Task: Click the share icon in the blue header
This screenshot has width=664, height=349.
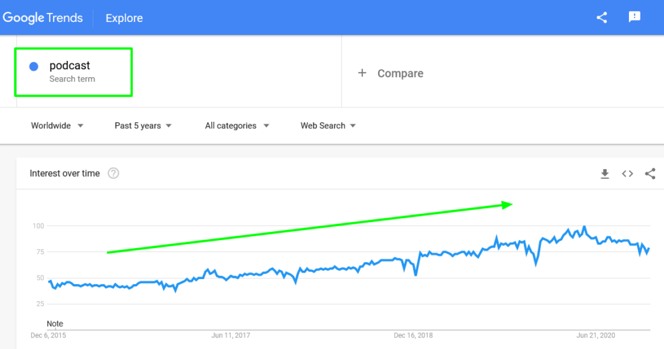Action: coord(602,17)
